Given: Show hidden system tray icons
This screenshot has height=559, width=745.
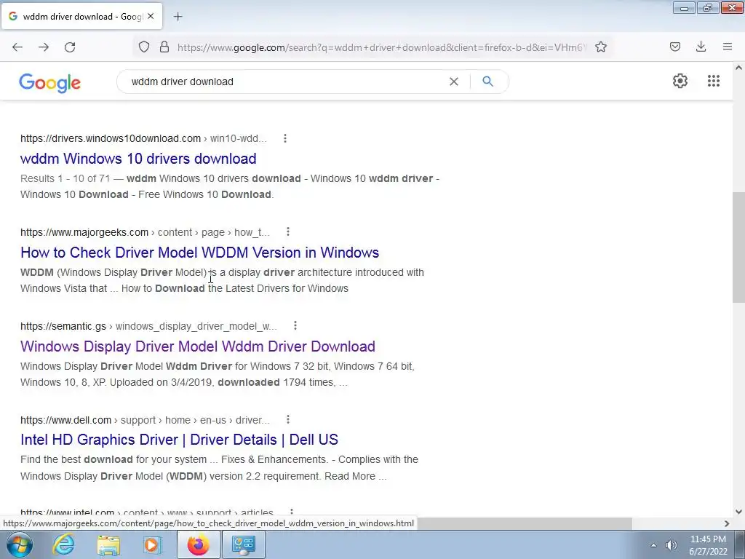Looking at the screenshot, I should (x=653, y=545).
